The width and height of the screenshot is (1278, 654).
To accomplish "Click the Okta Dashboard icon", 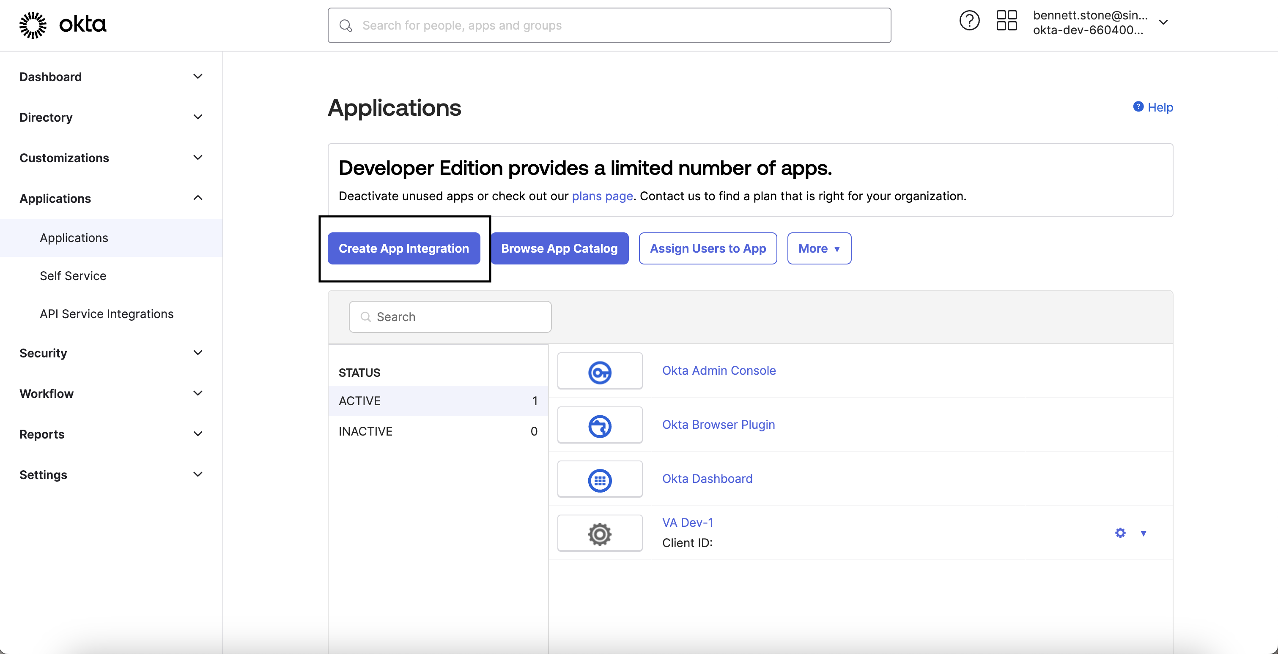I will [x=599, y=480].
